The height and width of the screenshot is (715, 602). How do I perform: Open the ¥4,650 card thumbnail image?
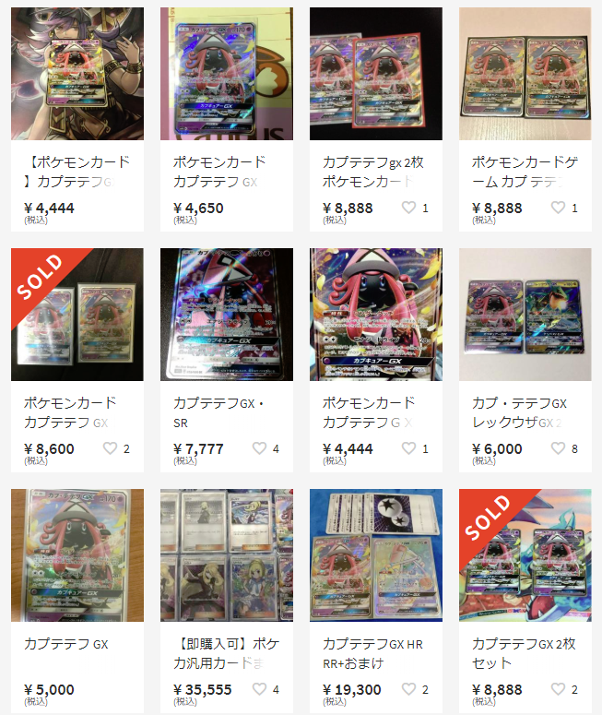click(227, 74)
